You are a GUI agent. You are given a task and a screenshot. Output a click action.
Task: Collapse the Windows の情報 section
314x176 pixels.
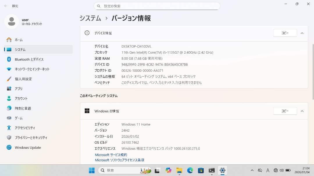coord(302,111)
